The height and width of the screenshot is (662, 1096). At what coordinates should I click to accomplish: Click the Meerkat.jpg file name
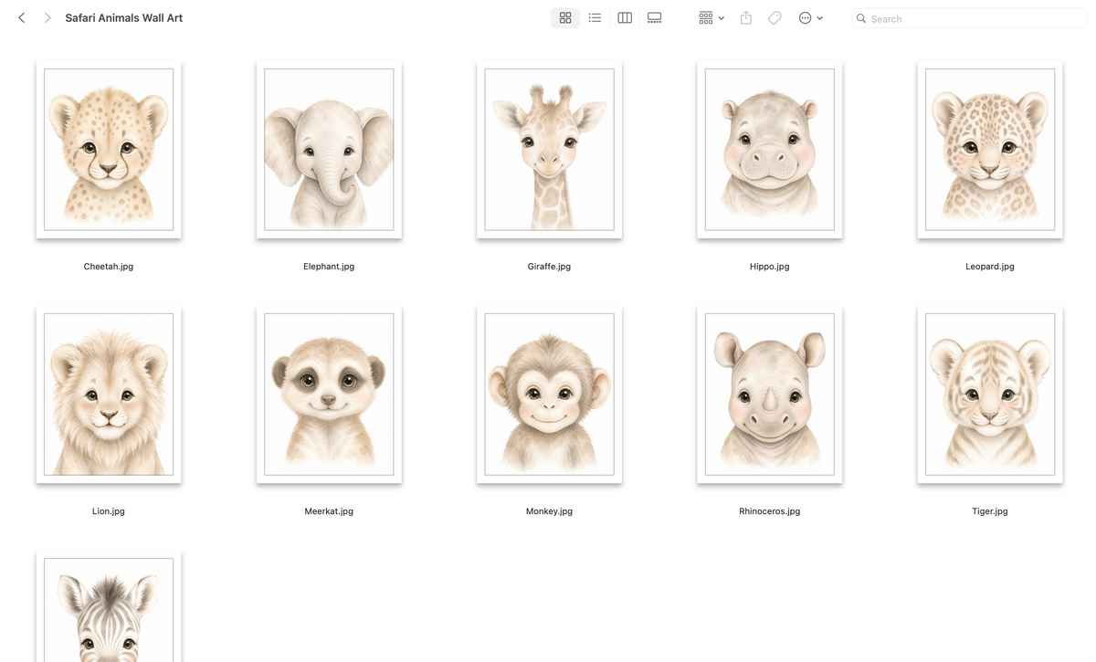coord(329,511)
